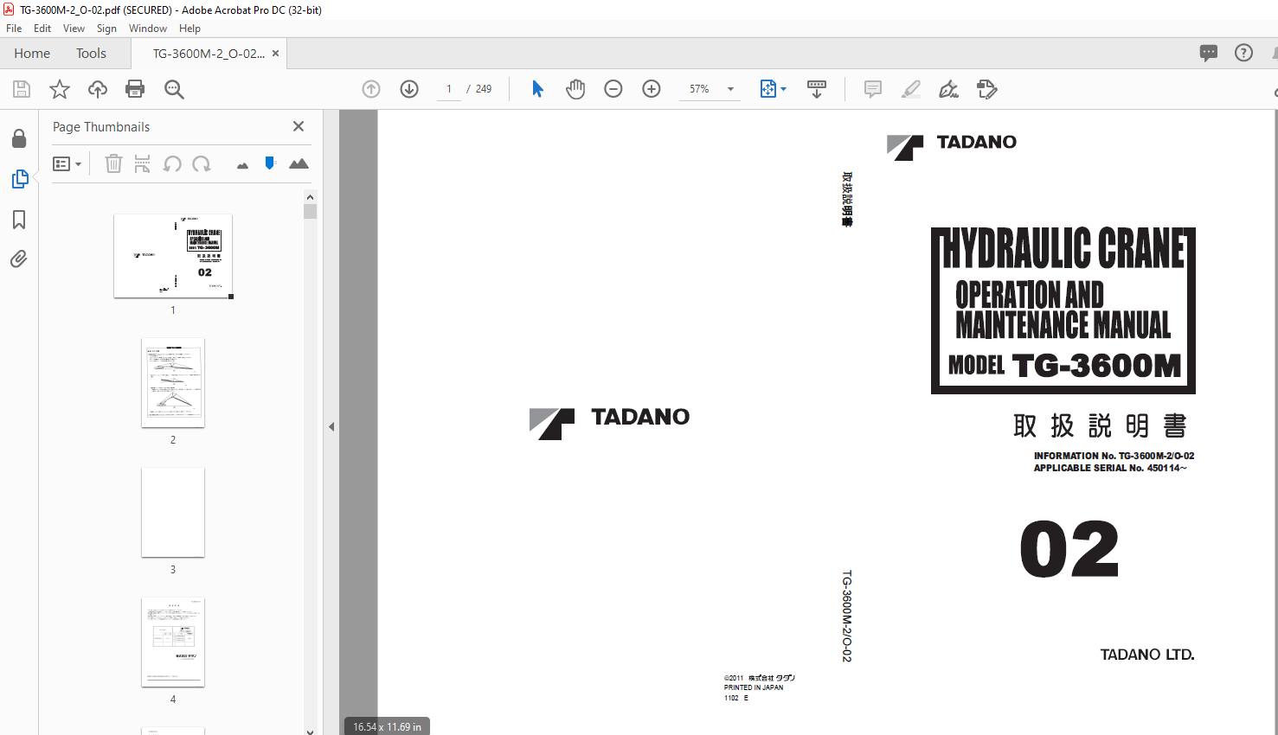Toggle the Page Thumbnails panel icon
Viewport: 1278px width, 735px height.
[x=19, y=179]
